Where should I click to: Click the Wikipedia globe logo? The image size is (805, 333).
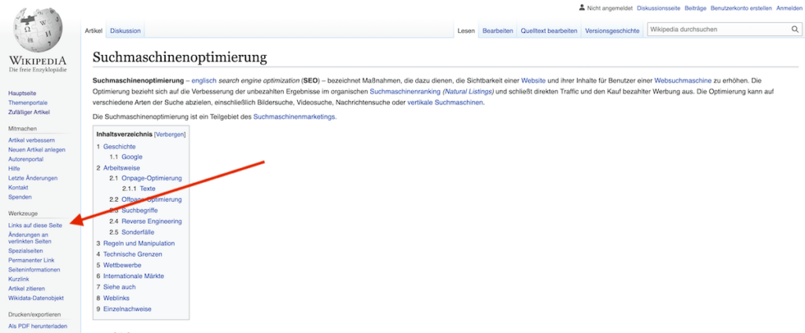38,29
